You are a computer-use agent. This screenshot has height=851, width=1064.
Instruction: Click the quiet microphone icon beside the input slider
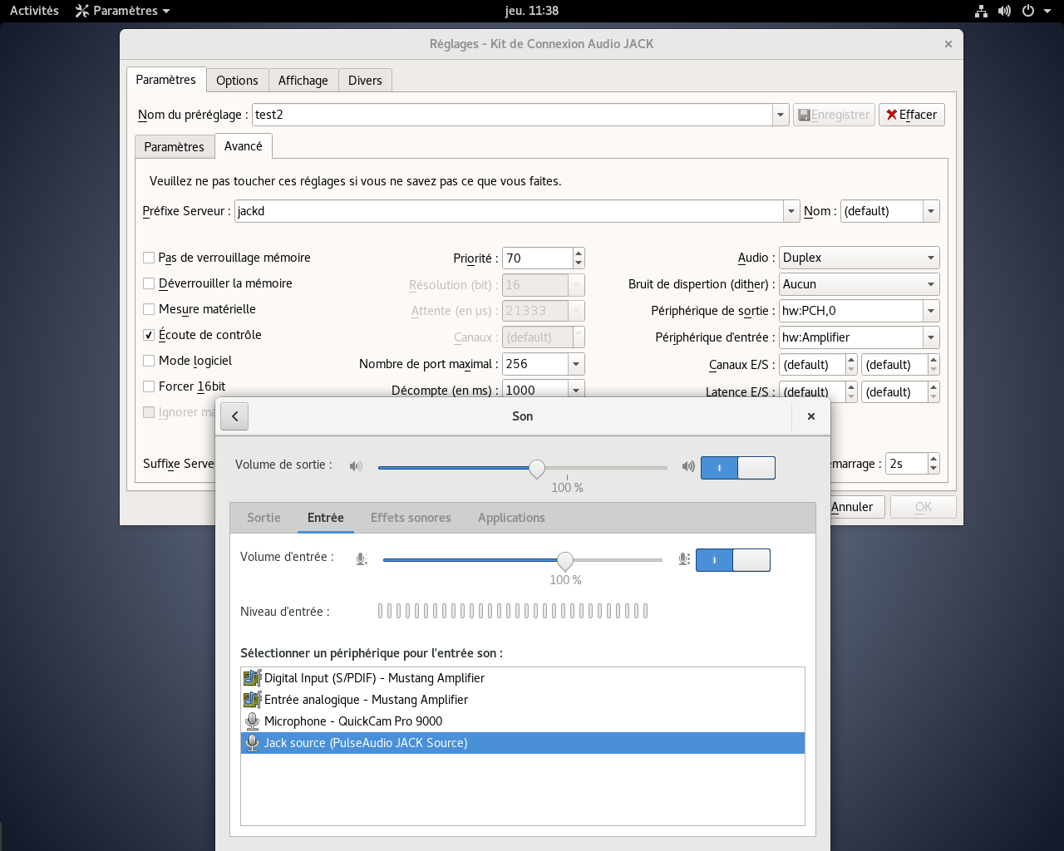point(362,559)
